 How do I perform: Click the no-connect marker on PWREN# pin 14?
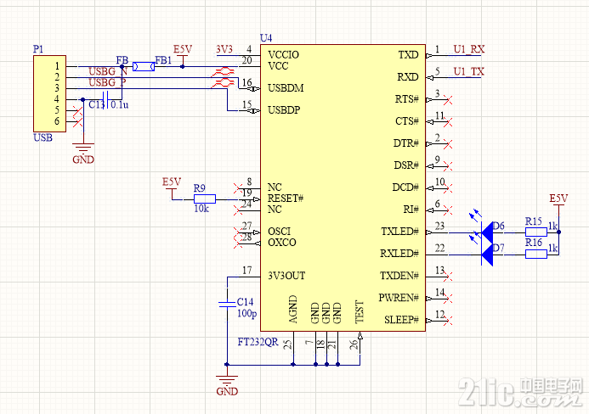pyautogui.click(x=448, y=299)
